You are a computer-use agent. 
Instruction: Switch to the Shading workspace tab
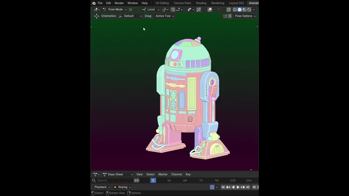[x=201, y=3]
